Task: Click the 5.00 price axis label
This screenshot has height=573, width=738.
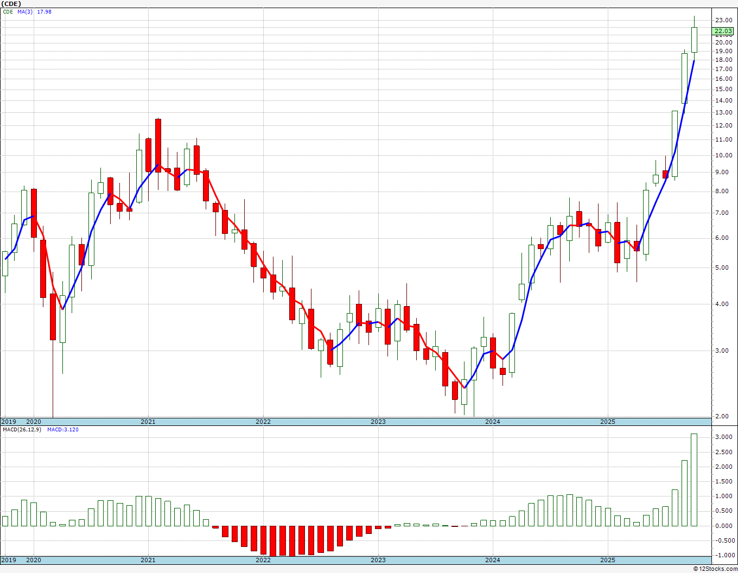Action: point(724,268)
